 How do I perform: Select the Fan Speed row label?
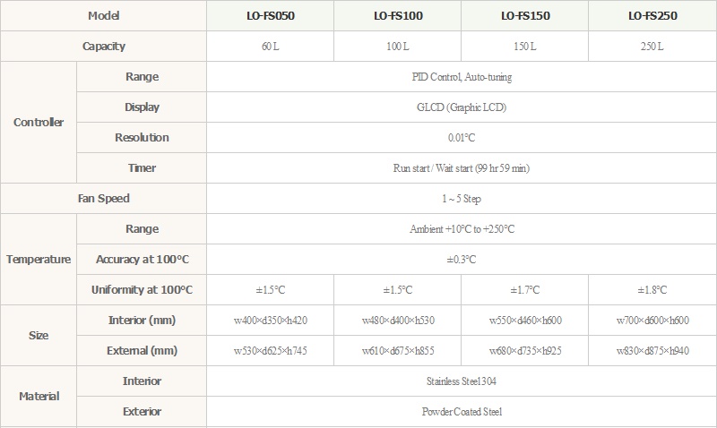point(103,199)
